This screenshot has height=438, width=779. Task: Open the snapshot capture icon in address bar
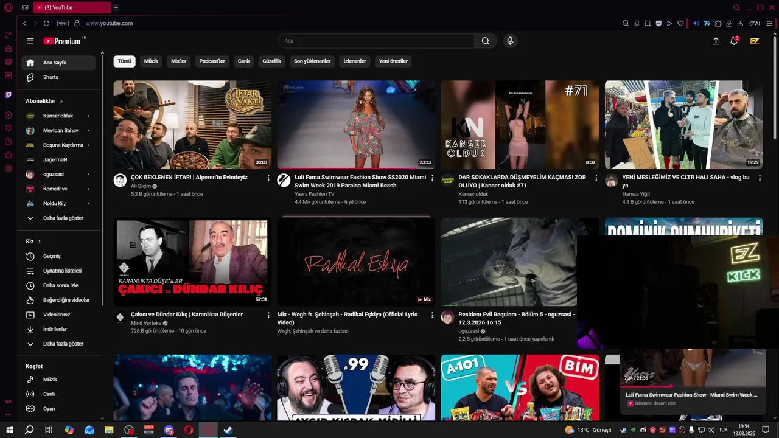click(x=648, y=23)
